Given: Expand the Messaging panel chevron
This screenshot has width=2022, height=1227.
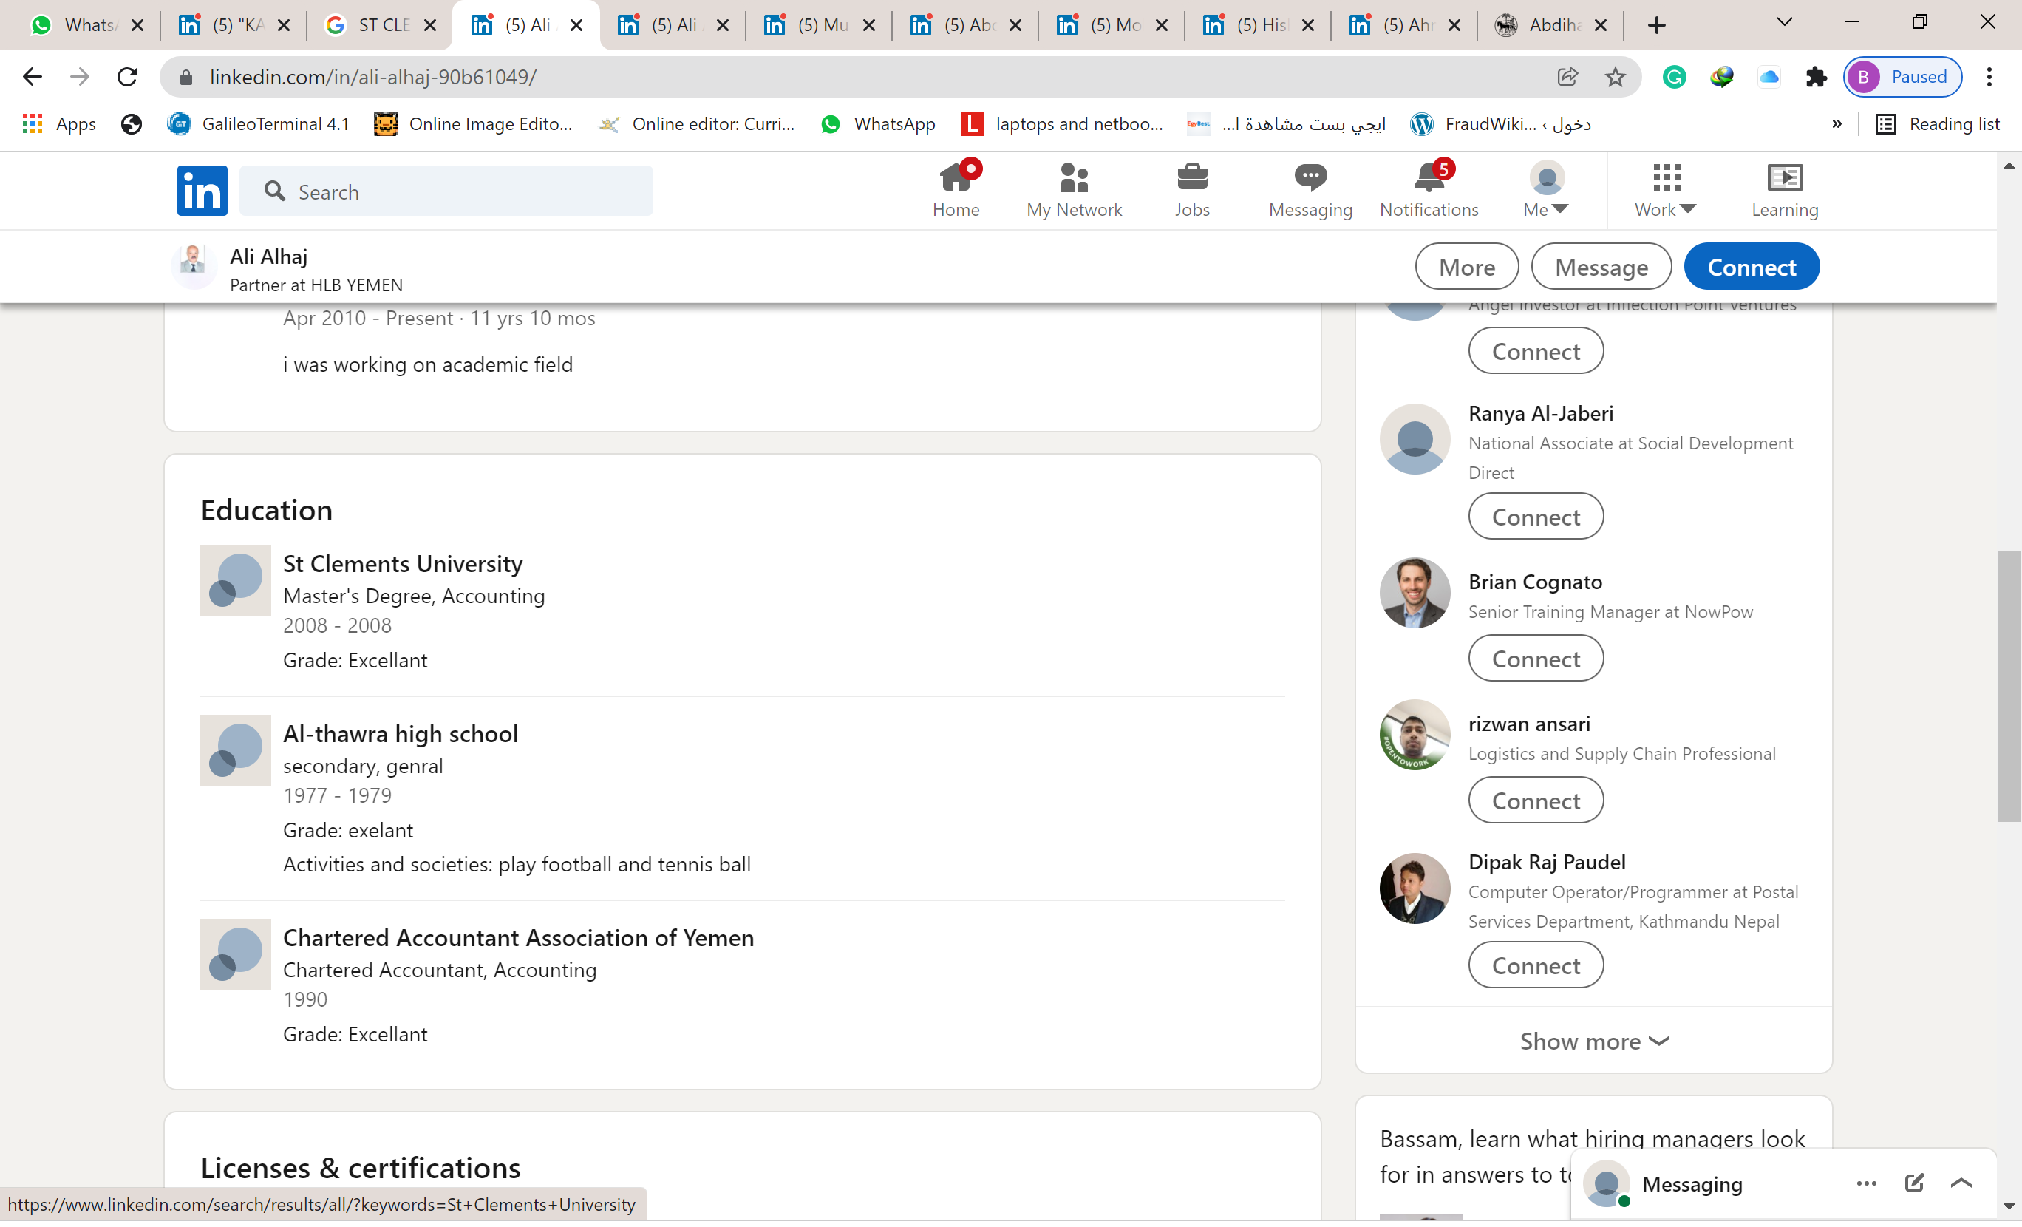Looking at the screenshot, I should 1961,1183.
